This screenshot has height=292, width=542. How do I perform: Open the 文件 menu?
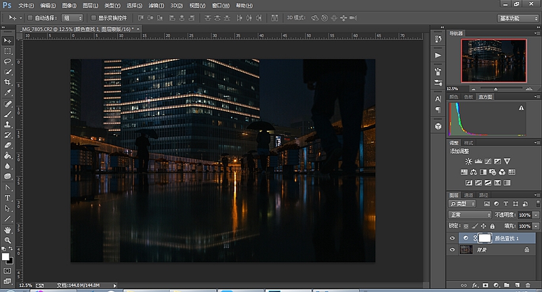(26, 5)
